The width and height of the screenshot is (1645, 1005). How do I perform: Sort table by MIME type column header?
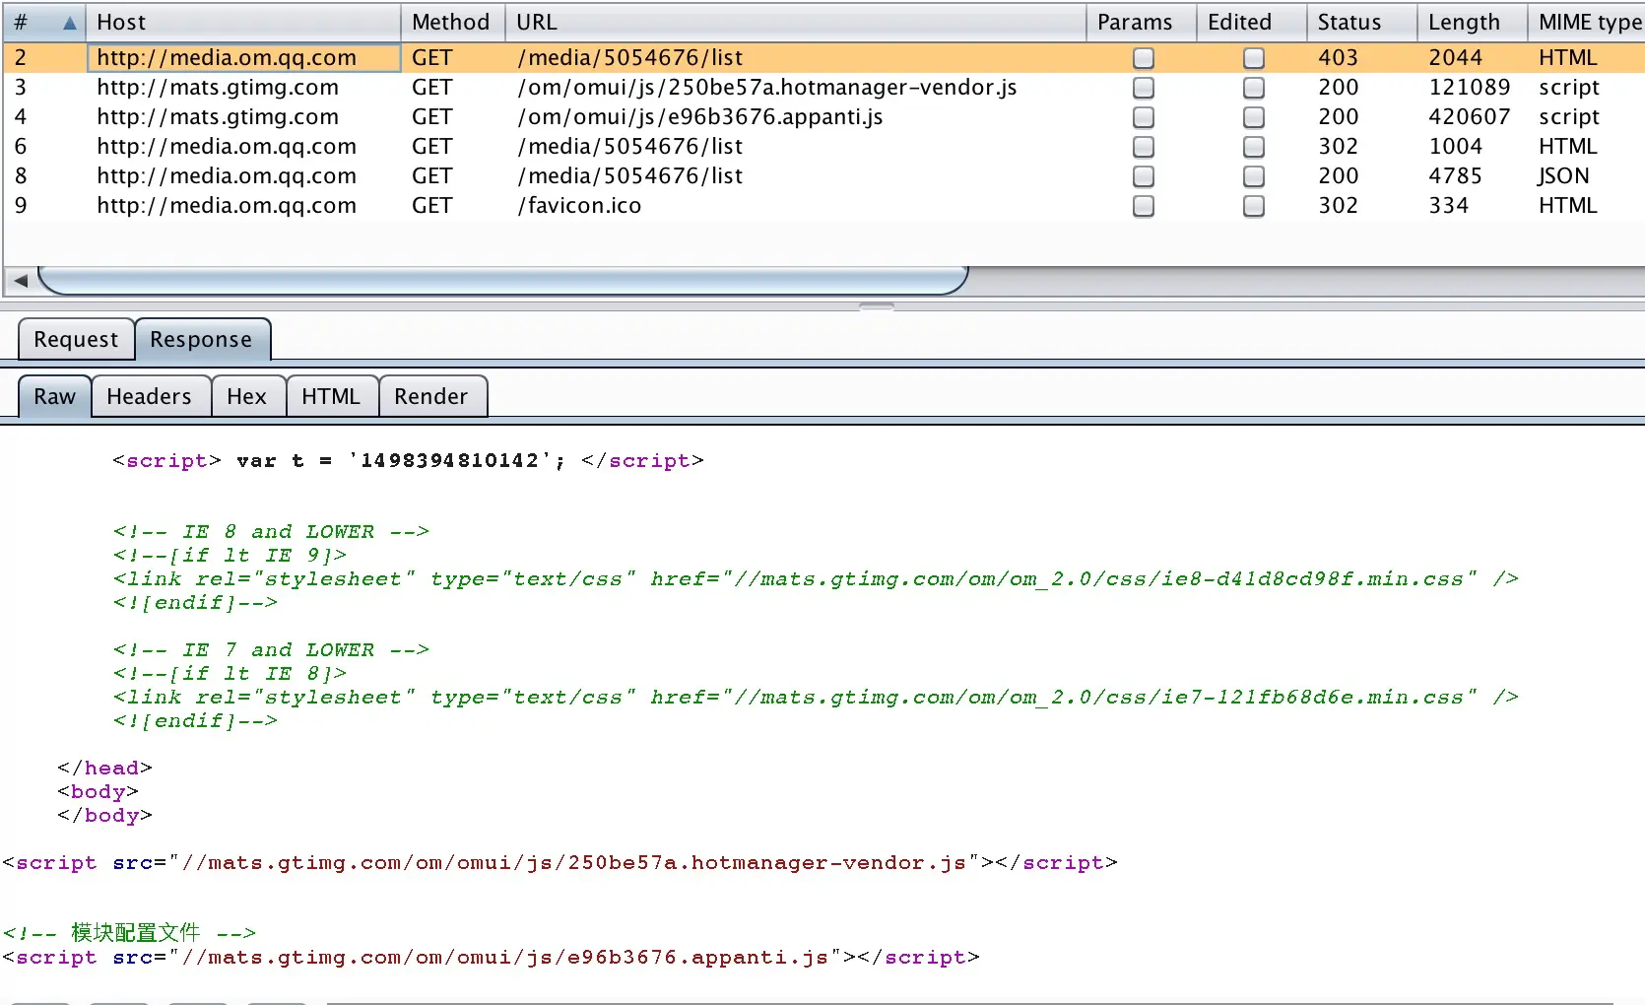pos(1588,22)
